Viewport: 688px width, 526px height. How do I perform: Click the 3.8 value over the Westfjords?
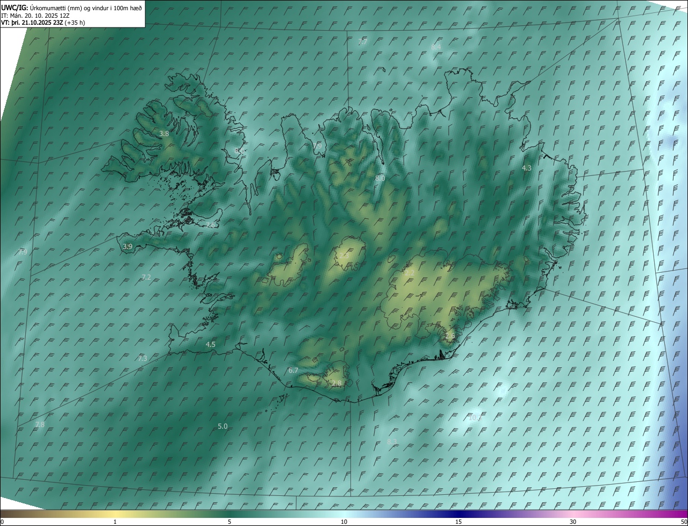(x=164, y=133)
